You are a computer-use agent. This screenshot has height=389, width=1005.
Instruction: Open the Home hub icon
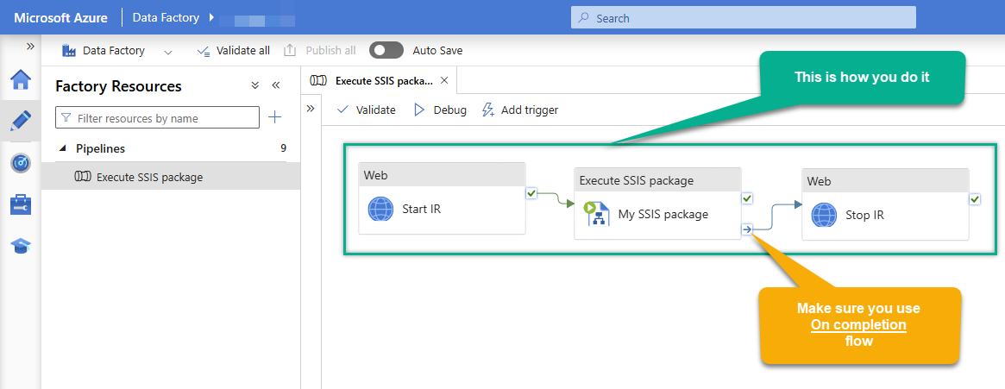(x=21, y=80)
